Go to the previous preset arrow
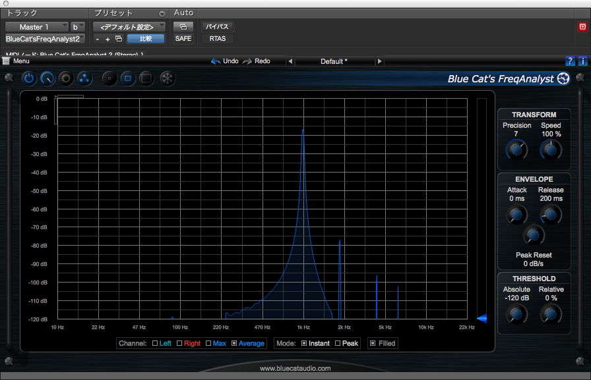 (x=290, y=61)
